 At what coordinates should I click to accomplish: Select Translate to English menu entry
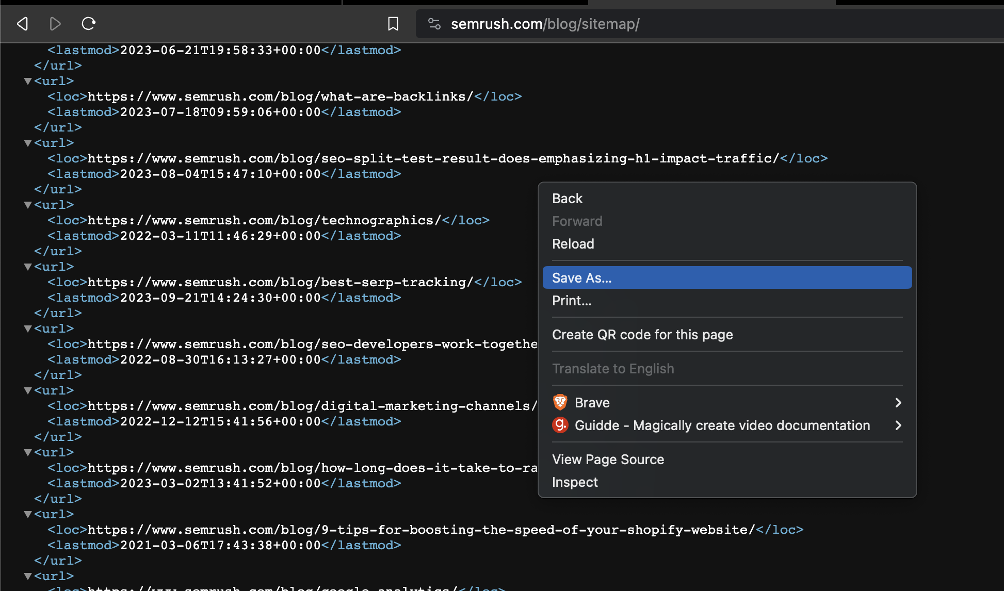(x=727, y=369)
